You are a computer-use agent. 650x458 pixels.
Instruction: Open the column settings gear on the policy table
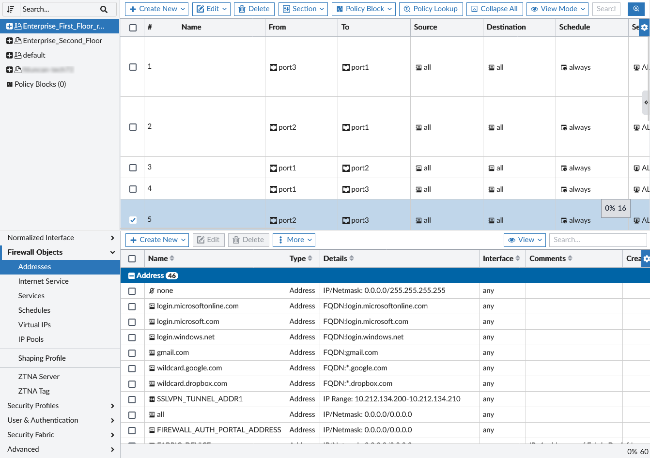[x=645, y=28]
